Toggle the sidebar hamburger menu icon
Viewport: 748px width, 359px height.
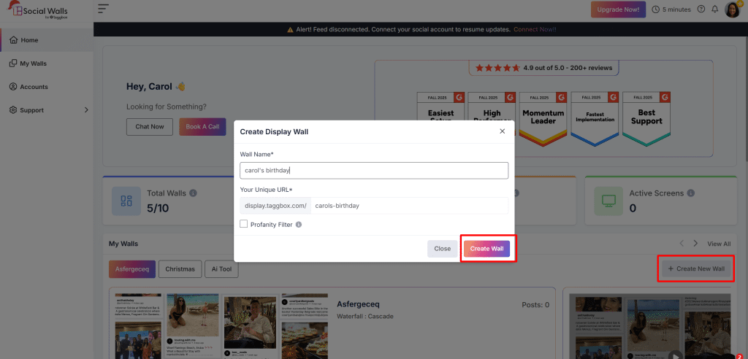click(x=103, y=9)
